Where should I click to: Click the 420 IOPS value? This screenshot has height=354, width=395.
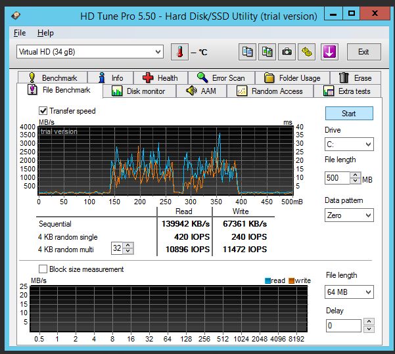[192, 236]
